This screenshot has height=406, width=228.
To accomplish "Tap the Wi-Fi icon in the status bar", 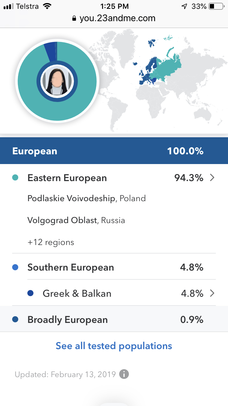I will click(x=47, y=6).
